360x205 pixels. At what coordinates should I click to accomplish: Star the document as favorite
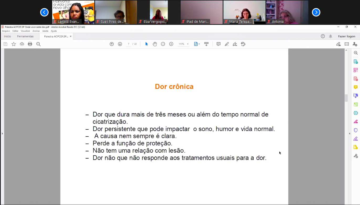(14, 44)
